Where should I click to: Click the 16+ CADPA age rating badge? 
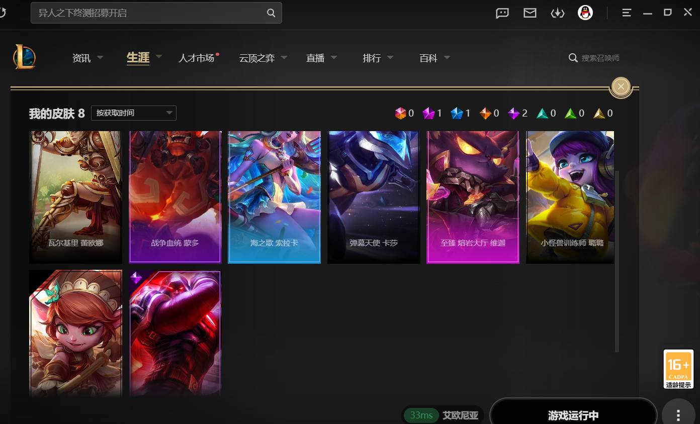678,369
